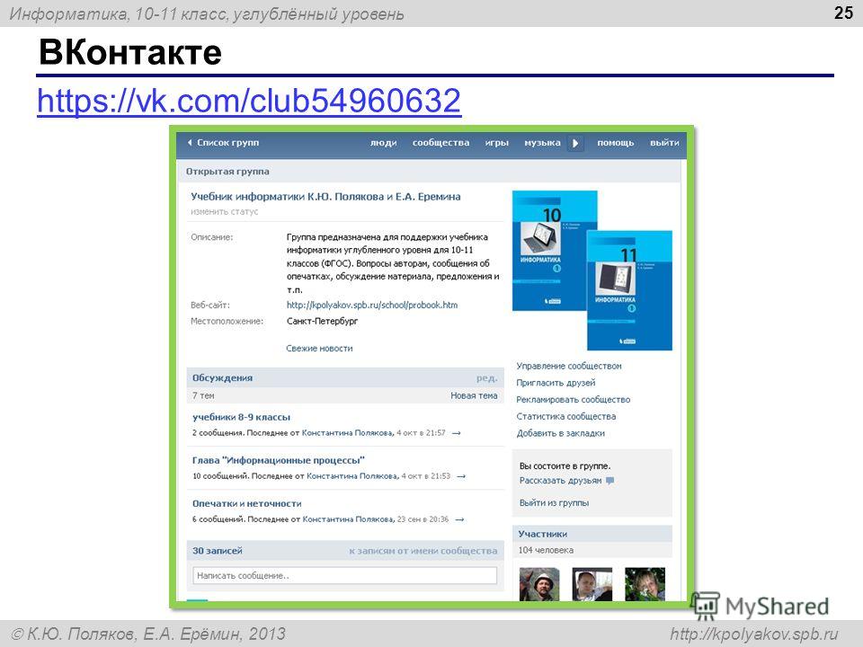Click the megaphone icon beside 'Рассказать друзьям'
Screen dimensions: 863x647
click(x=609, y=481)
